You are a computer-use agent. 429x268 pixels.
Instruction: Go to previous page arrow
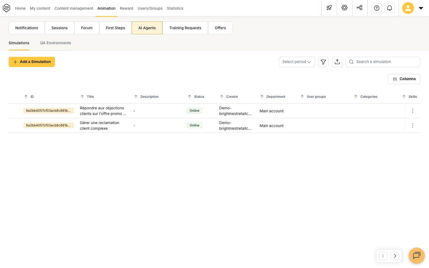tap(383, 256)
